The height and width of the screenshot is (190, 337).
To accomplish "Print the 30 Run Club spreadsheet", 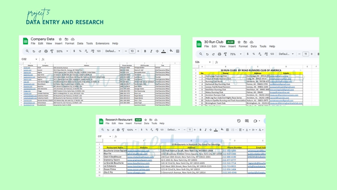I will tap(219, 54).
